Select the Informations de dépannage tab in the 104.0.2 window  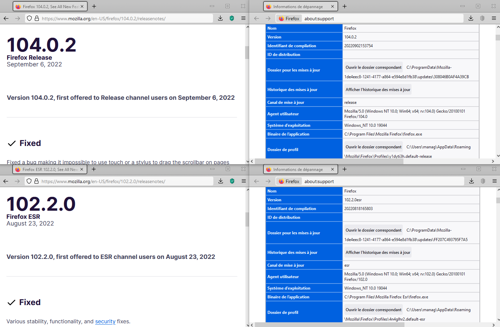pos(300,6)
